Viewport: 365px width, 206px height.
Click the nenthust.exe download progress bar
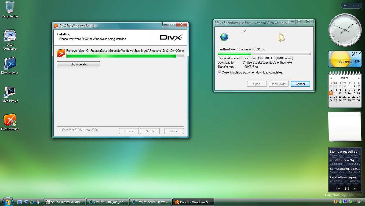pyautogui.click(x=264, y=54)
